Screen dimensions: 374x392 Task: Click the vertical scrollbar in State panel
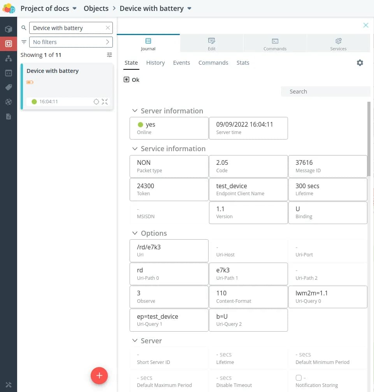(369, 139)
